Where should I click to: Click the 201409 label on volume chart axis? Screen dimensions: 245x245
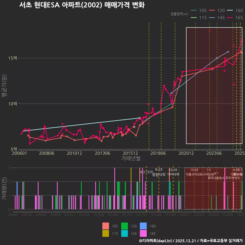pyautogui.click(x=113, y=215)
